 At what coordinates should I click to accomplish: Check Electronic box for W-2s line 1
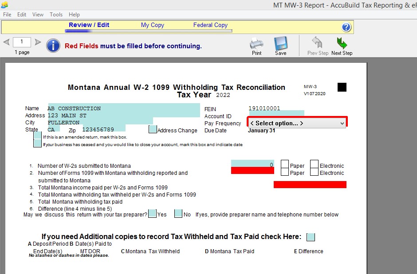pos(315,164)
